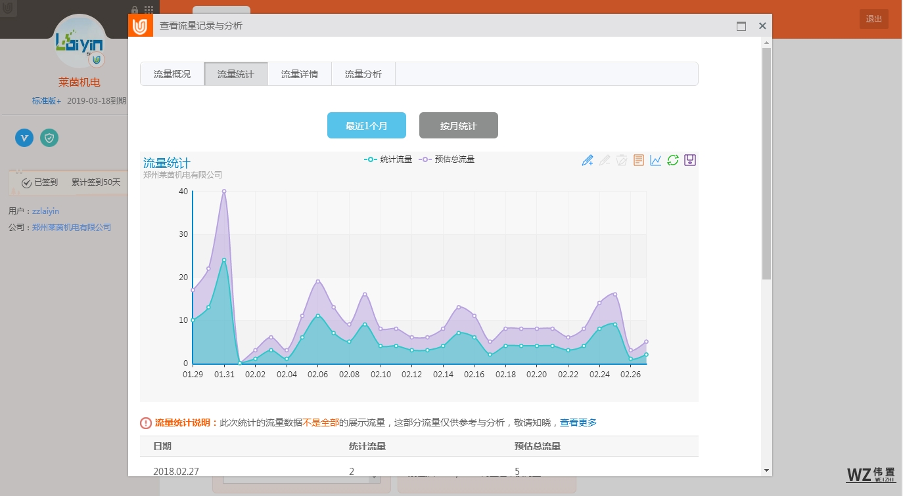Open the 流量分析 tab
This screenshot has height=496, width=903.
pos(363,74)
